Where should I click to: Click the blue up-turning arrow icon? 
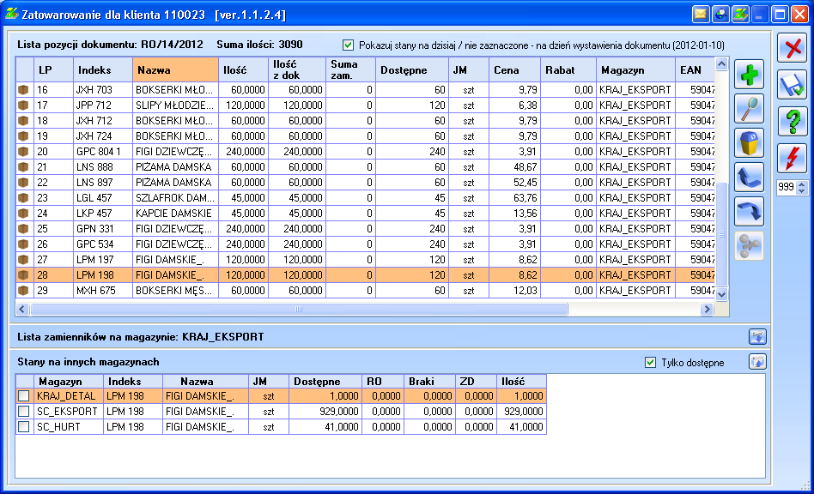coord(749,178)
